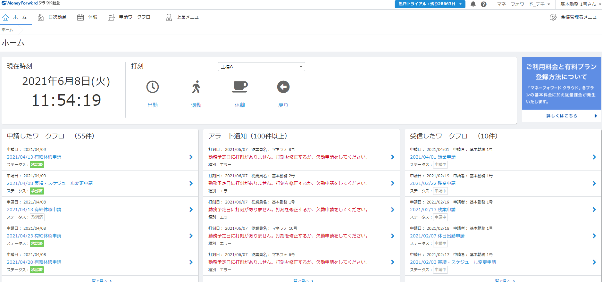Click the back arrow 戻り return icon
Image resolution: width=602 pixels, height=282 pixels.
coord(283,87)
